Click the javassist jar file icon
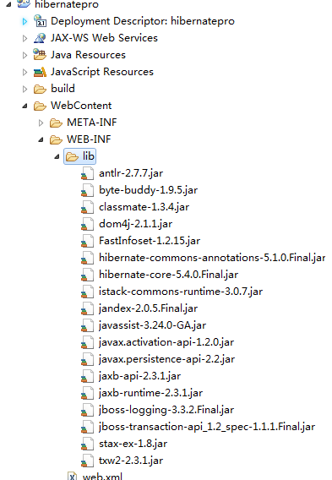The height and width of the screenshot is (480, 332). [87, 325]
